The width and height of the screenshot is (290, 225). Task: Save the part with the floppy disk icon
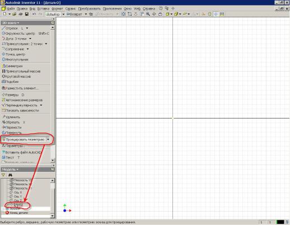click(x=27, y=14)
